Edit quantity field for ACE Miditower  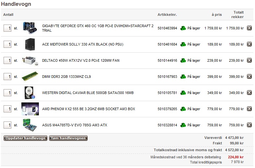7,44
